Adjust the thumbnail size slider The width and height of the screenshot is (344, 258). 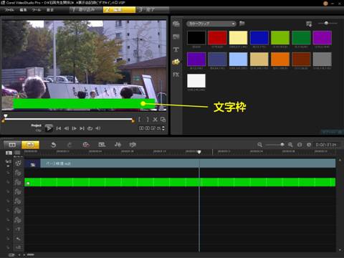coord(326,23)
